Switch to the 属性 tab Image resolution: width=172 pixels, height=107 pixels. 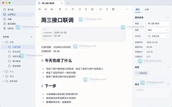tap(138, 10)
